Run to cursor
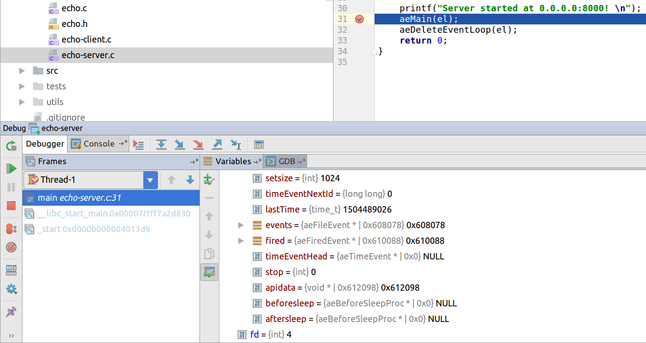This screenshot has height=343, width=646. click(x=236, y=144)
